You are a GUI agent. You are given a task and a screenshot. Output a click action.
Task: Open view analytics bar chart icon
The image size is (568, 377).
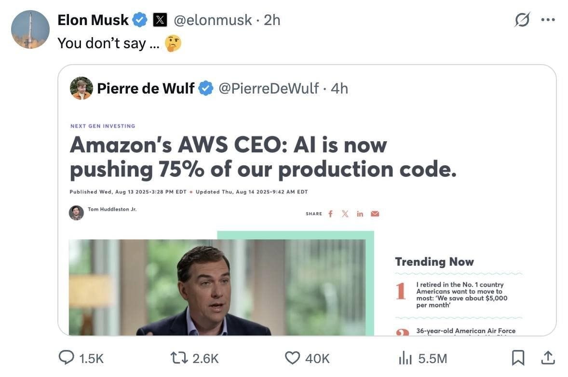pos(406,358)
